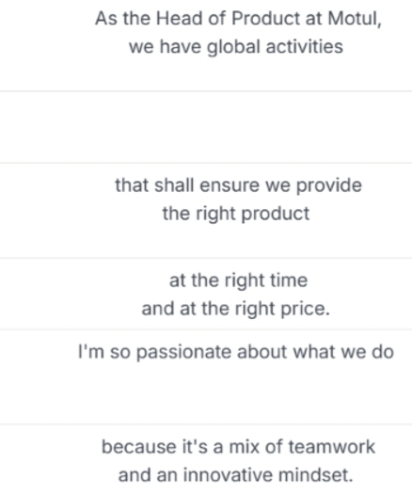Click the line 'because it's a mix of teamwork'
This screenshot has height=495, width=412.
coord(238,447)
